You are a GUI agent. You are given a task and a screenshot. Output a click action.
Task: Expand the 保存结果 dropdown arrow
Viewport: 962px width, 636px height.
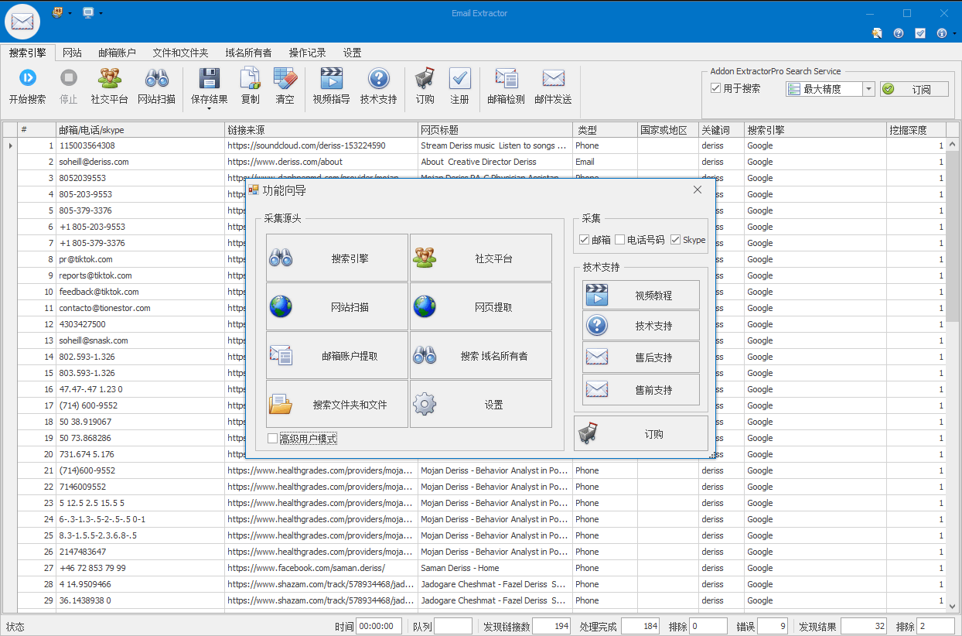pyautogui.click(x=210, y=109)
